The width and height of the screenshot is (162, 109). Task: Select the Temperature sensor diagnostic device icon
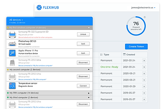click(12, 86)
